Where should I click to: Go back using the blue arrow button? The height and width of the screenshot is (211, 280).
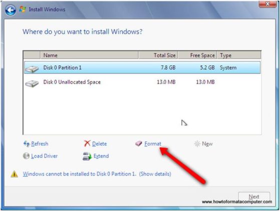tap(11, 10)
